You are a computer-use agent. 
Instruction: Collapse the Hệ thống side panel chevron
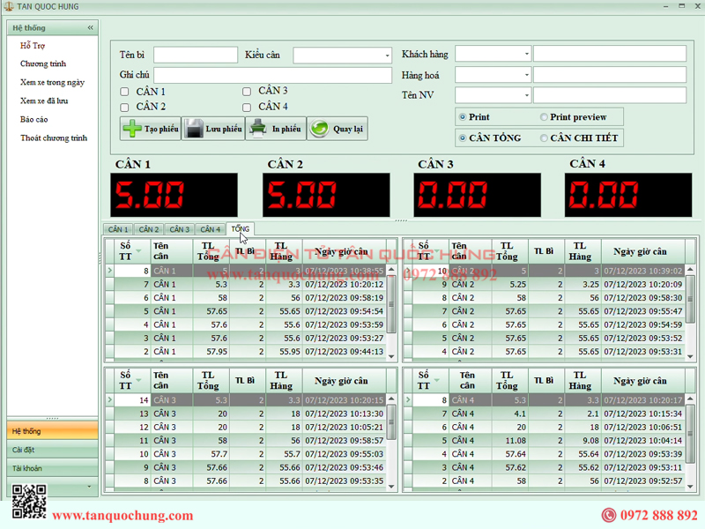(91, 28)
